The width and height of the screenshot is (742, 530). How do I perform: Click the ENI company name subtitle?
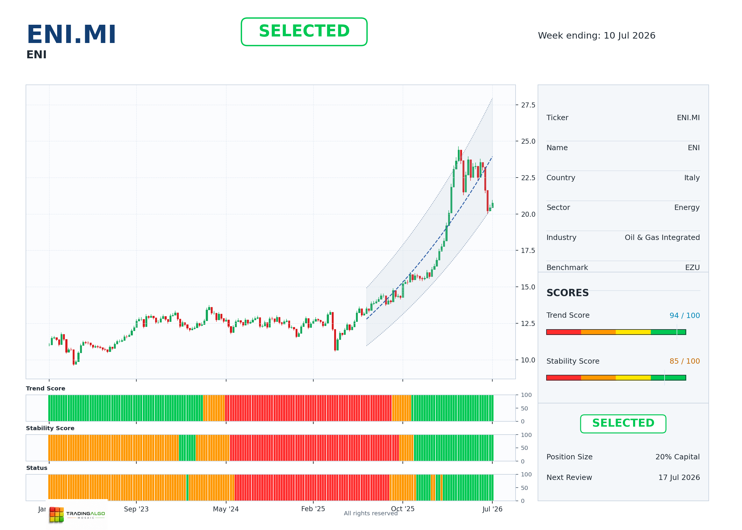37,54
